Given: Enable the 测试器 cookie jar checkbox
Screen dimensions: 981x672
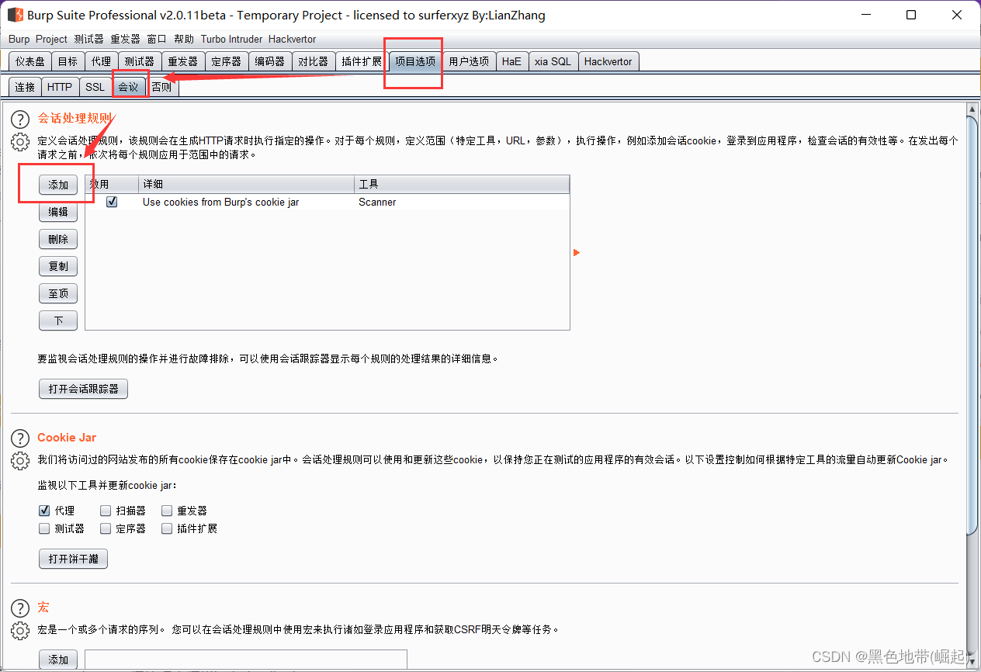Looking at the screenshot, I should point(44,528).
